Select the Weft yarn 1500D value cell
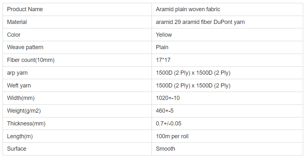 pos(193,86)
